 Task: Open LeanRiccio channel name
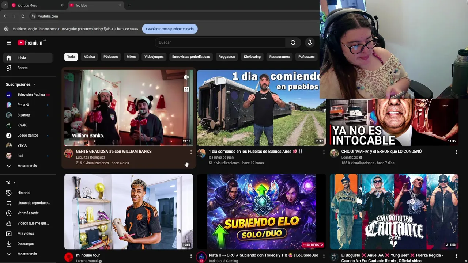click(x=350, y=157)
